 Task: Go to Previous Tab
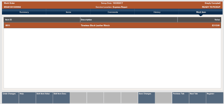(181, 98)
